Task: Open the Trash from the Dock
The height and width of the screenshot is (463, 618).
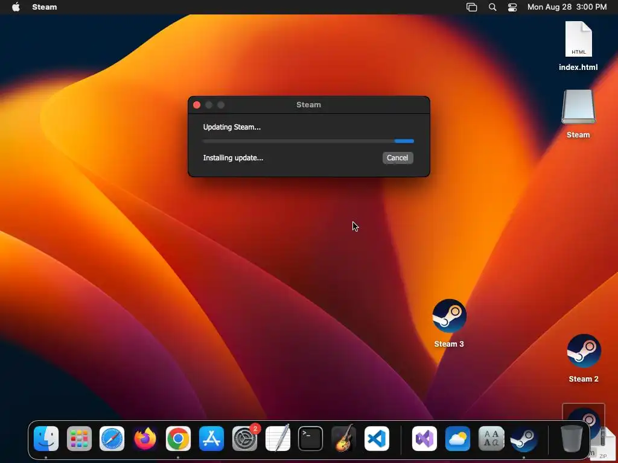Action: pos(572,439)
